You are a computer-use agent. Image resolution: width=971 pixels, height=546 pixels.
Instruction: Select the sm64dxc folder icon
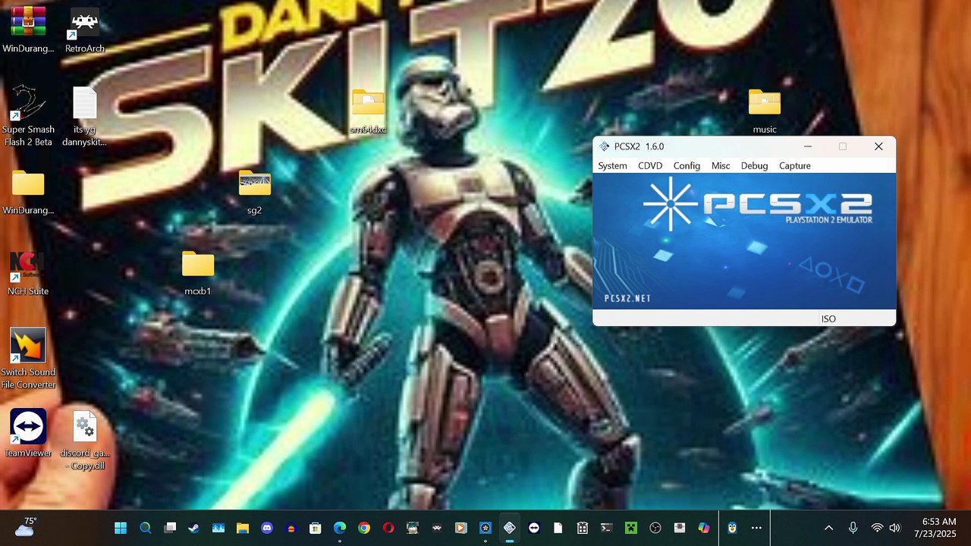[368, 111]
